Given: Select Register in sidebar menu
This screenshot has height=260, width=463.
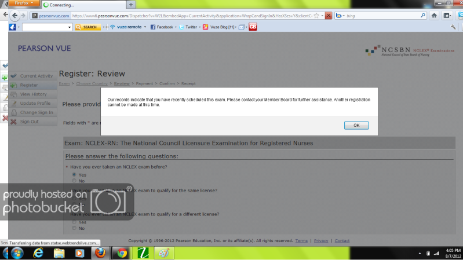Looking at the screenshot, I should coord(33,85).
